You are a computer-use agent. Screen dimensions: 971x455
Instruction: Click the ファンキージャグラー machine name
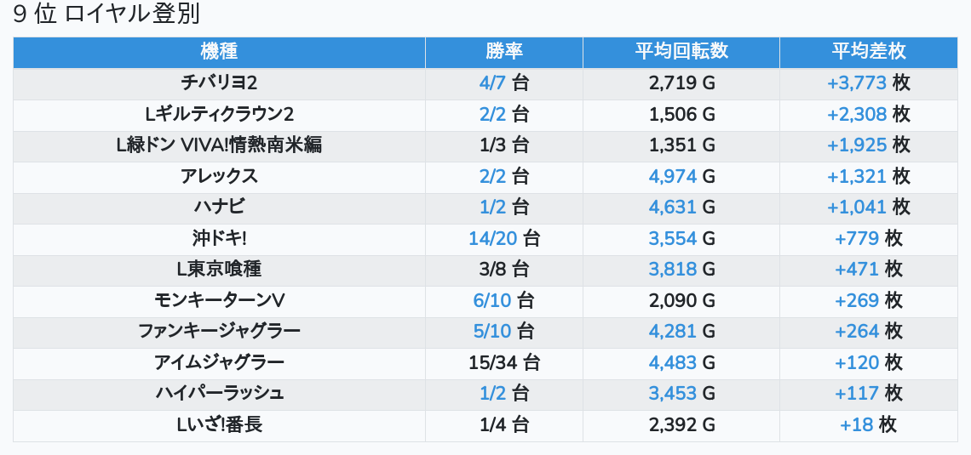click(219, 332)
